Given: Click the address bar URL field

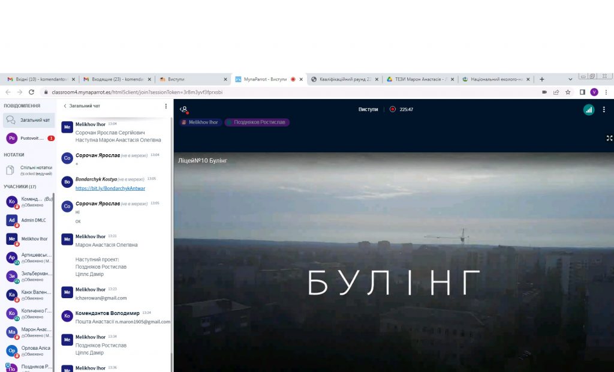Looking at the screenshot, I should pyautogui.click(x=270, y=92).
